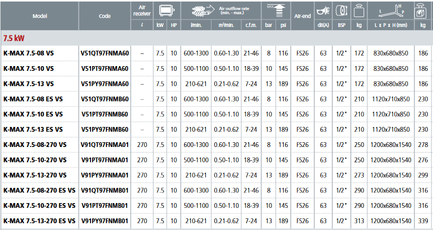Click code V91PT97FNMB01
The image size is (433, 230).
coord(105,206)
